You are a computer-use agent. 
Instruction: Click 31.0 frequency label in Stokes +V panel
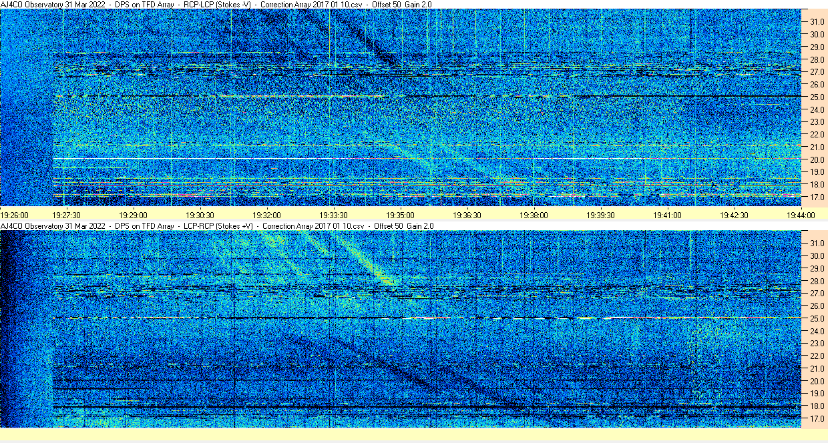817,243
